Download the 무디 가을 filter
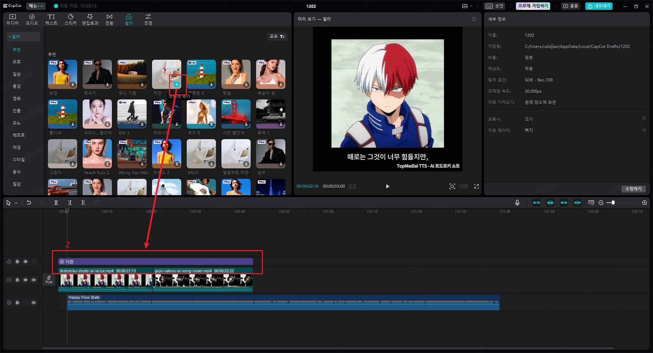The image size is (653, 353). pos(142,85)
